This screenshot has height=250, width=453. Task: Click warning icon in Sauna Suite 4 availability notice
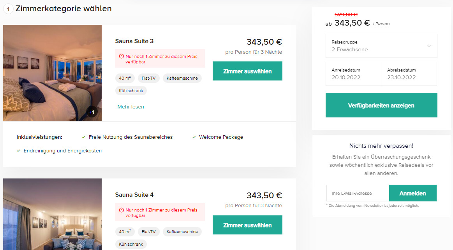click(x=122, y=210)
